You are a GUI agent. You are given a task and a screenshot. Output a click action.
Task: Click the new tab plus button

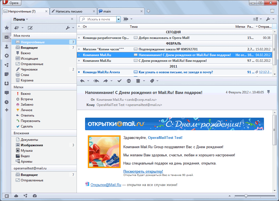point(149,11)
